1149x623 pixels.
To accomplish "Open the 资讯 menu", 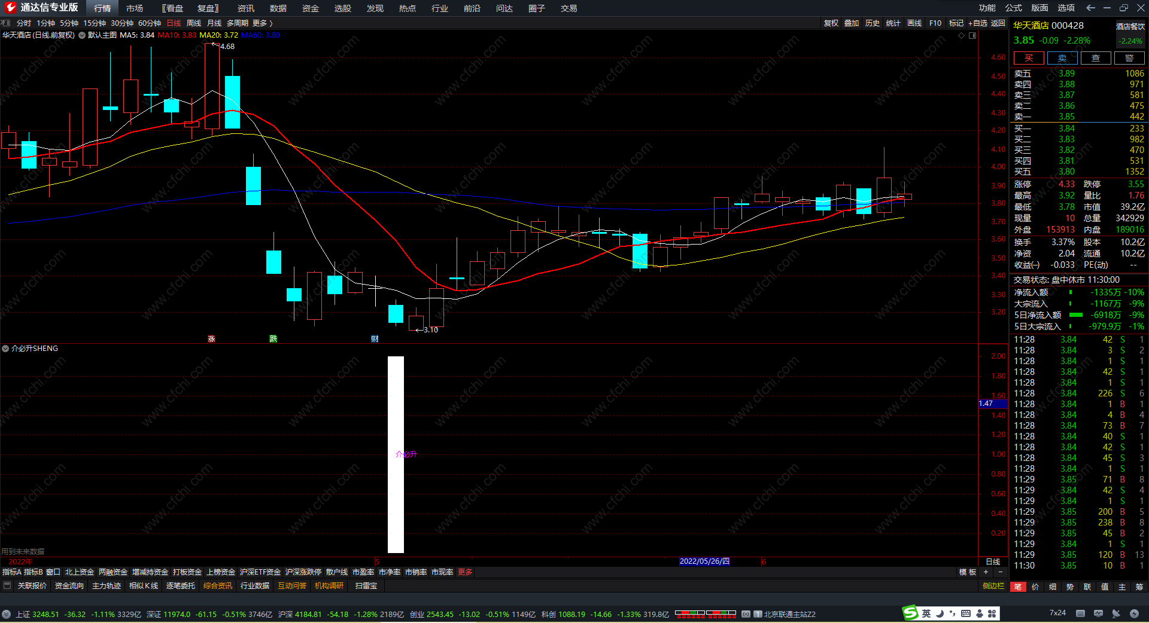I will [x=246, y=8].
